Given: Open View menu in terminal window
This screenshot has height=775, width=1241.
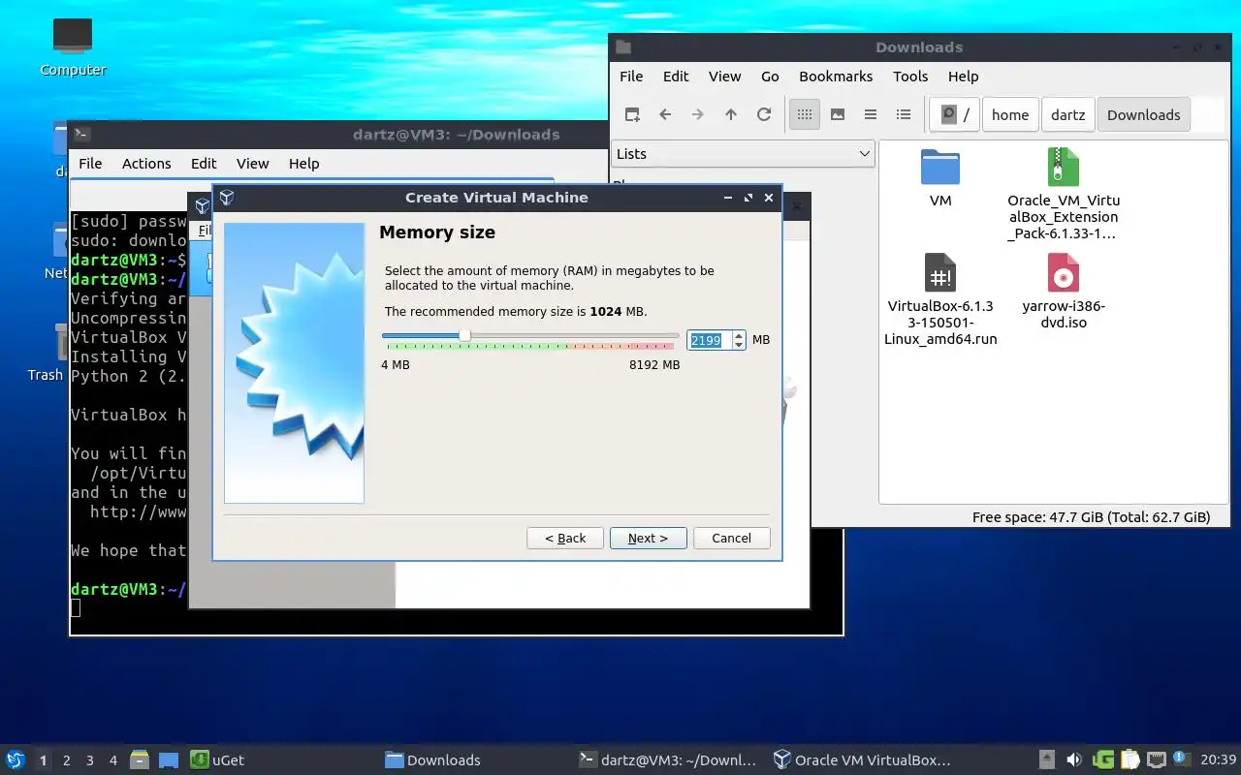Looking at the screenshot, I should (x=252, y=163).
